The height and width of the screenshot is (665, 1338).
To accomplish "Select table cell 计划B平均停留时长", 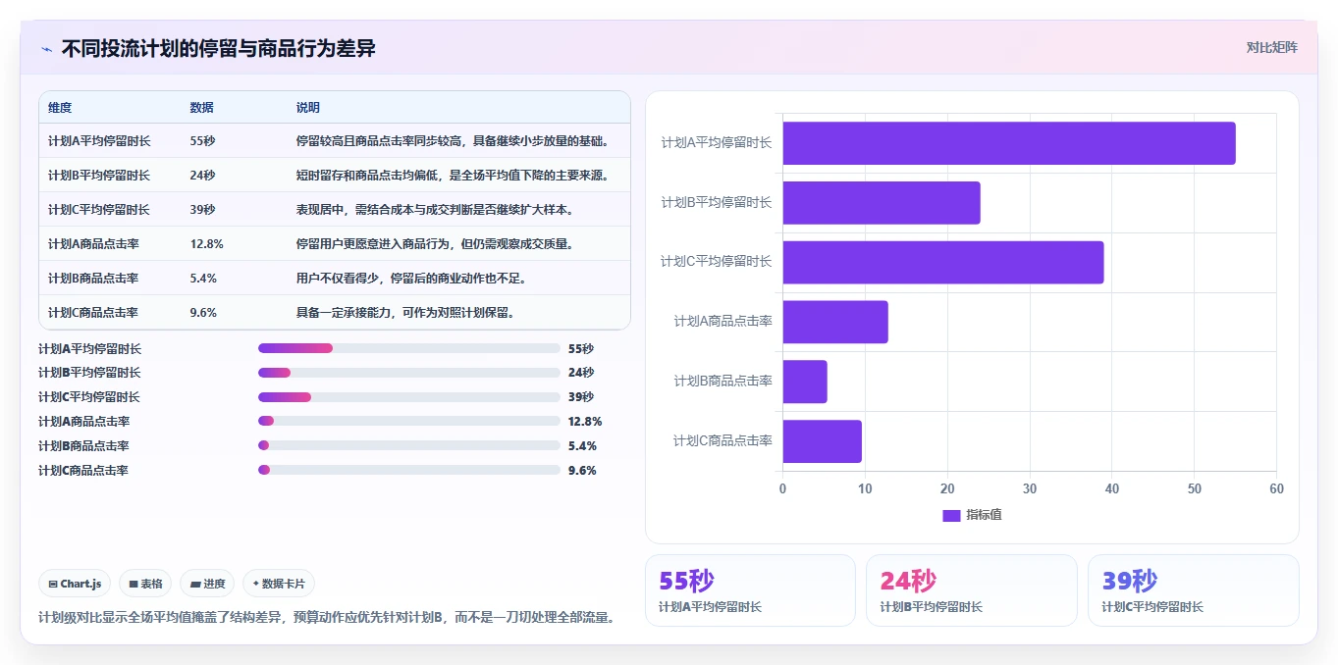I will pyautogui.click(x=99, y=176).
